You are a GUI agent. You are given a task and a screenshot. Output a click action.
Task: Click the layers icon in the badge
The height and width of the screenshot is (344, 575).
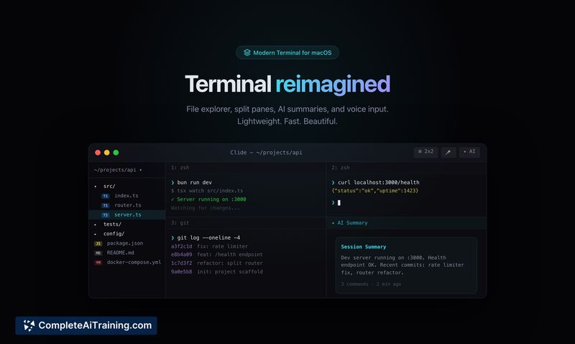pos(247,53)
